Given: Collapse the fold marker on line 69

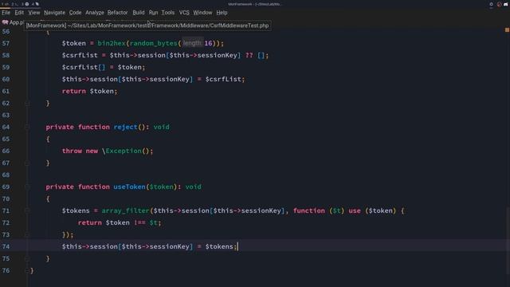Looking at the screenshot, I should pyautogui.click(x=27, y=187).
